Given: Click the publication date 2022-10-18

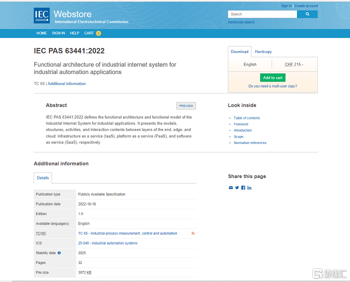Looking at the screenshot, I should [87, 204].
